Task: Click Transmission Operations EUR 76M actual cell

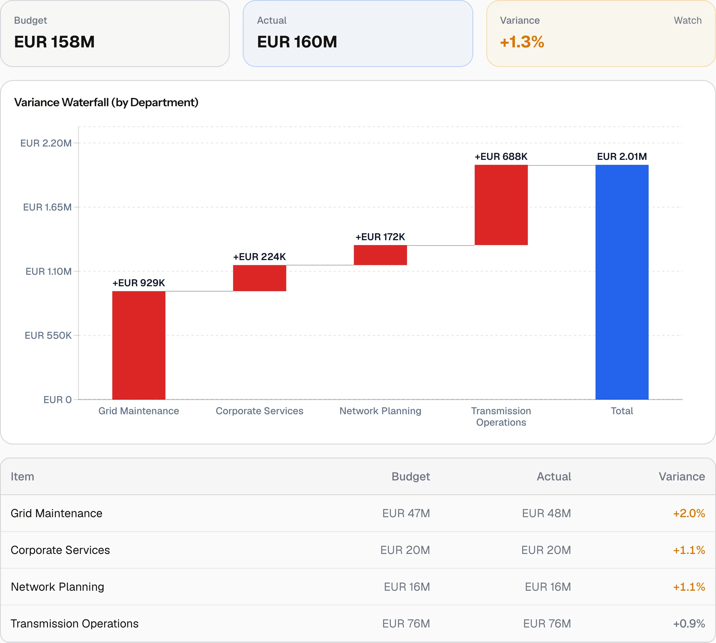Action: (x=547, y=624)
